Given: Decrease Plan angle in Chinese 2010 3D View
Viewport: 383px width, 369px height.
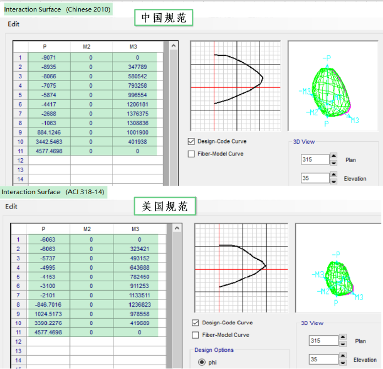Looking at the screenshot, I should pos(333,163).
